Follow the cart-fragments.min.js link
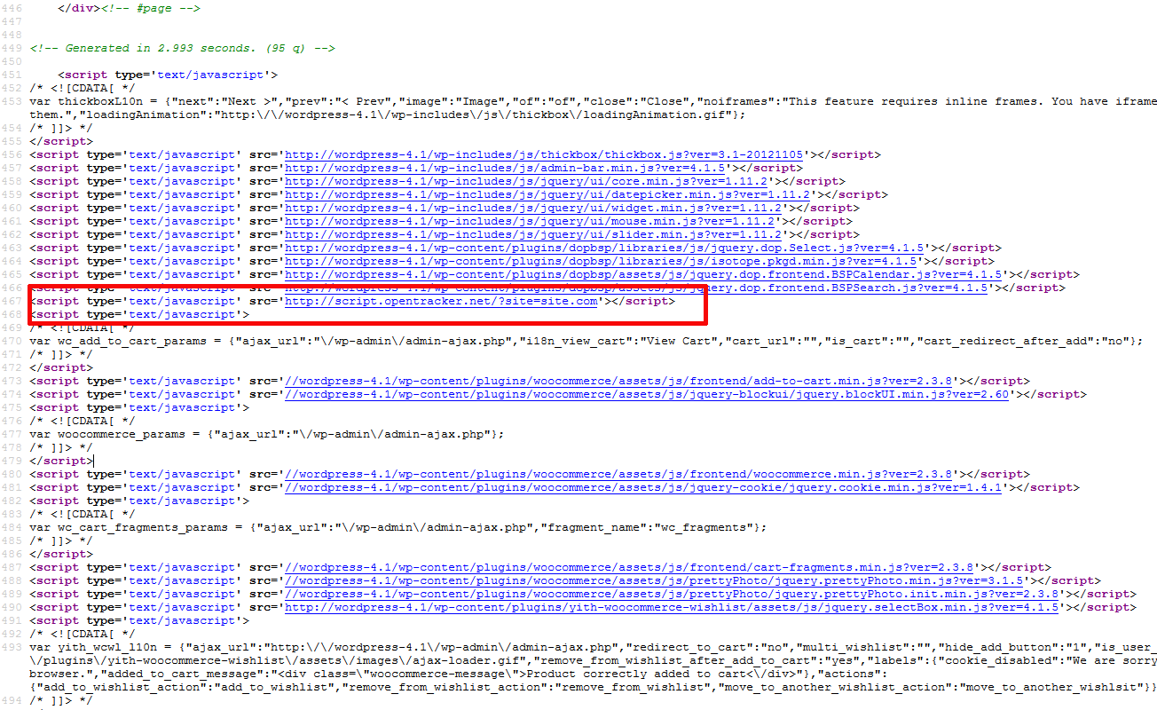Image resolution: width=1157 pixels, height=710 pixels. pyautogui.click(x=630, y=567)
